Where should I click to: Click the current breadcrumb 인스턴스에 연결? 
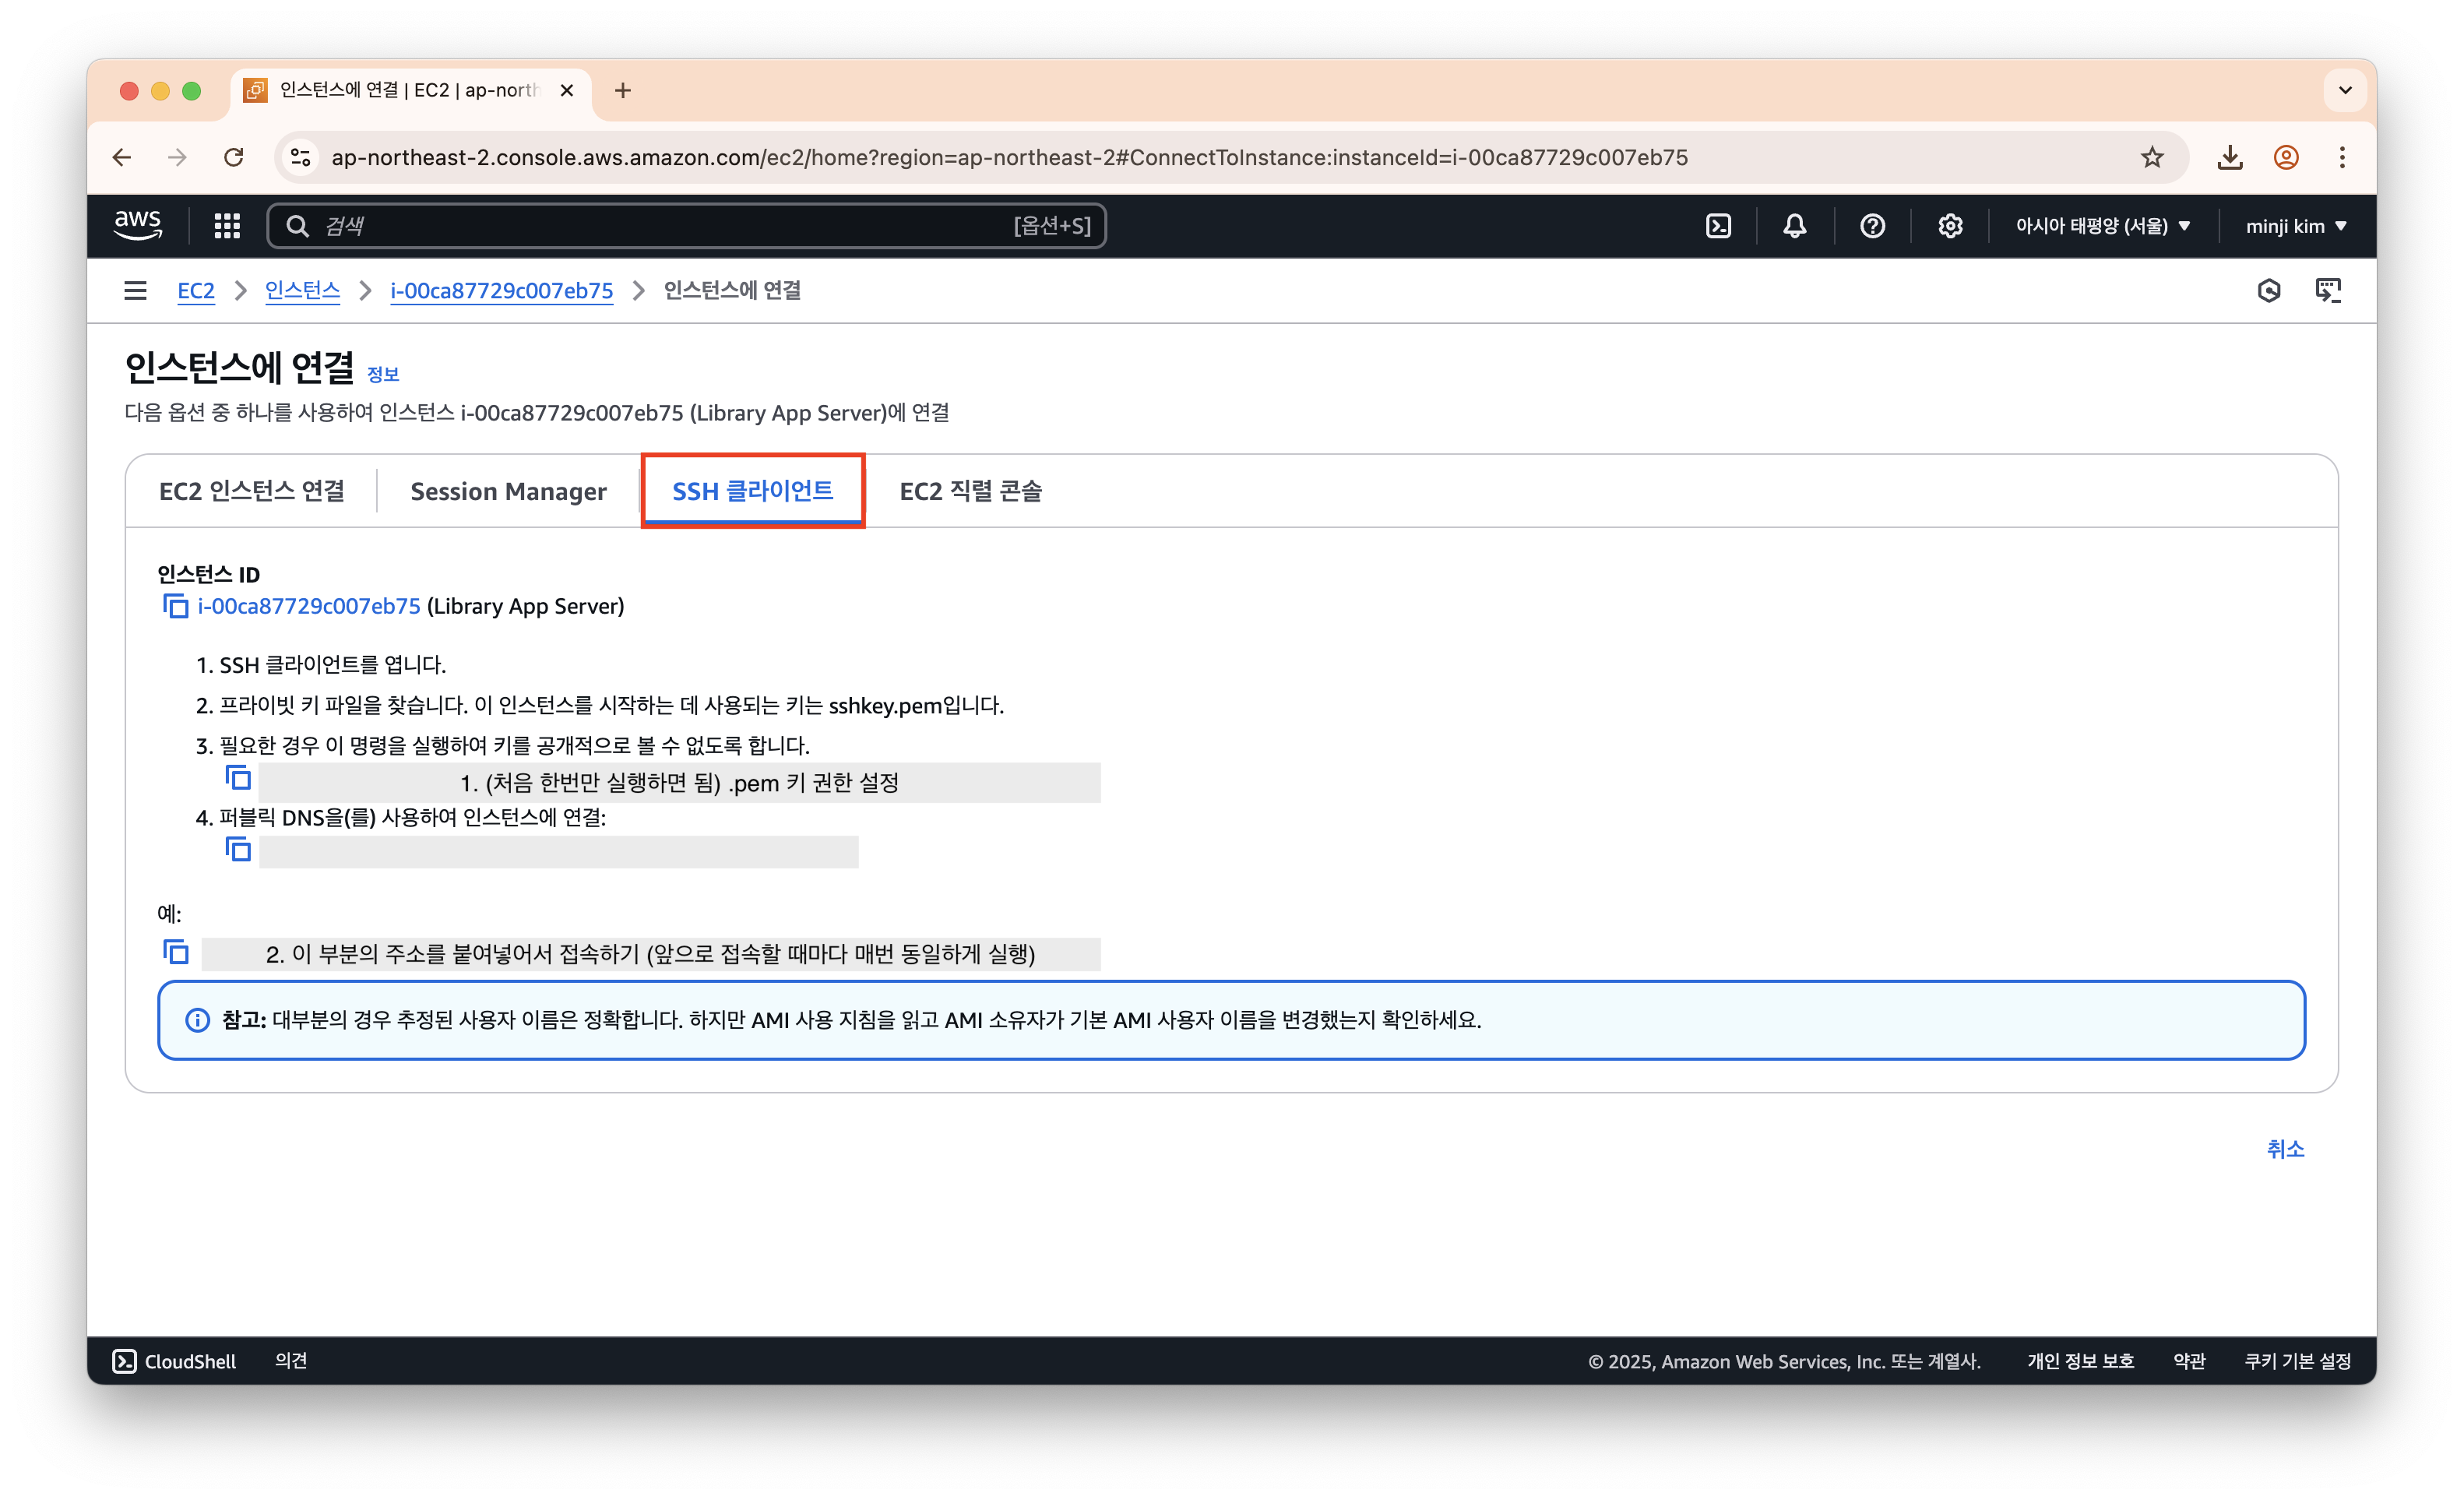point(732,290)
